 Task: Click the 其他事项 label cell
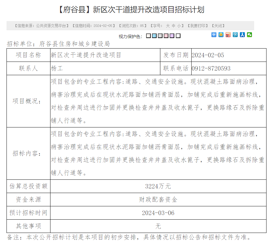[28, 226]
